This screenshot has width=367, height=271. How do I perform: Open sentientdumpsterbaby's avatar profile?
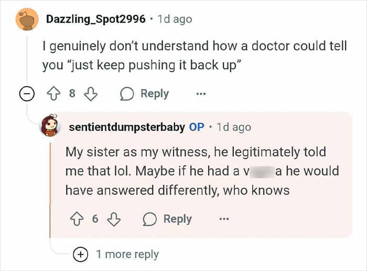50,127
